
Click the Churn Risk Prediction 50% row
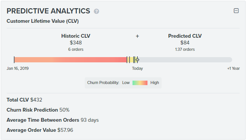click(38, 110)
